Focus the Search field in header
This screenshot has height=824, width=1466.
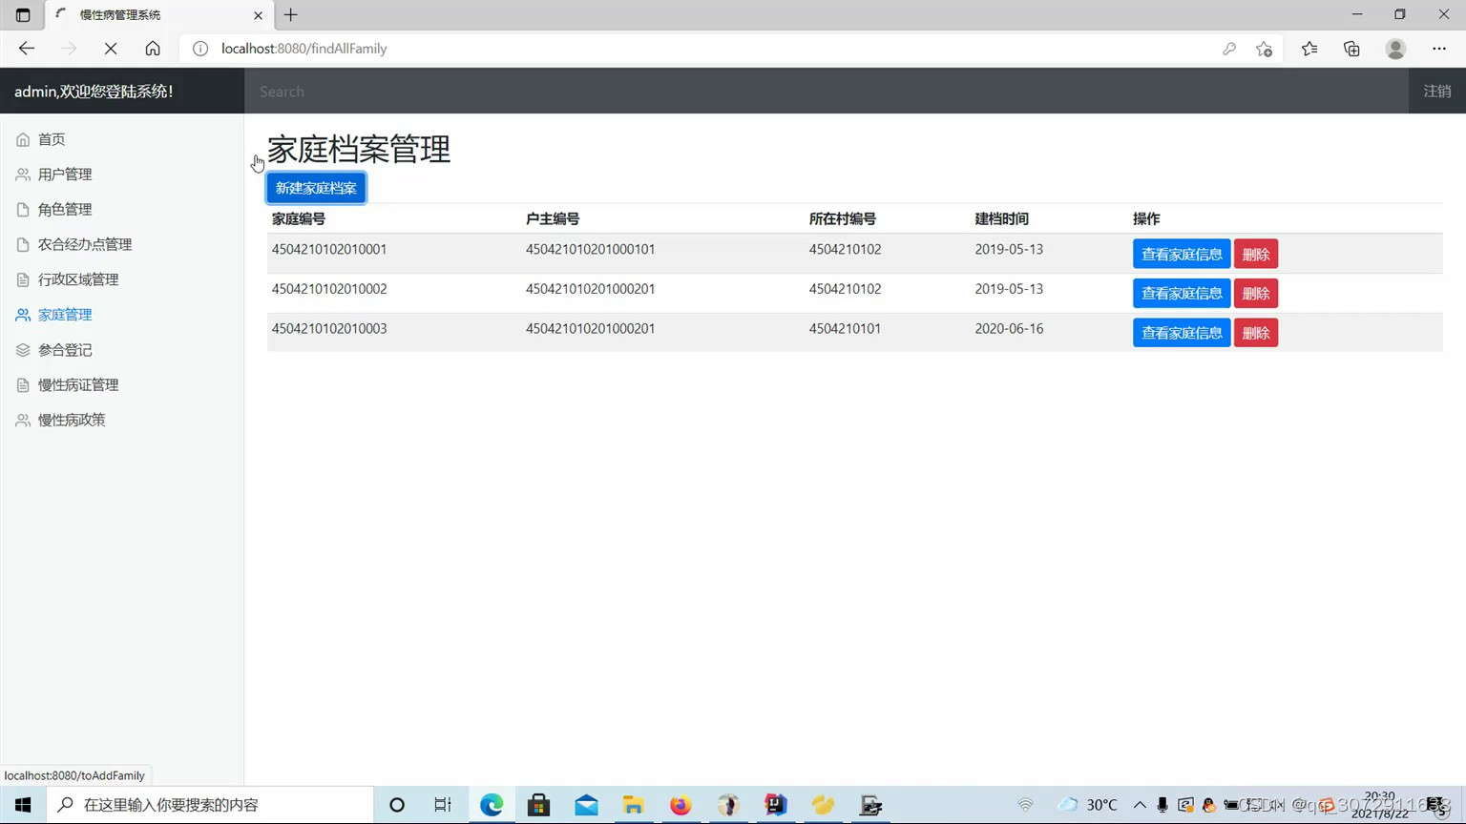(827, 92)
